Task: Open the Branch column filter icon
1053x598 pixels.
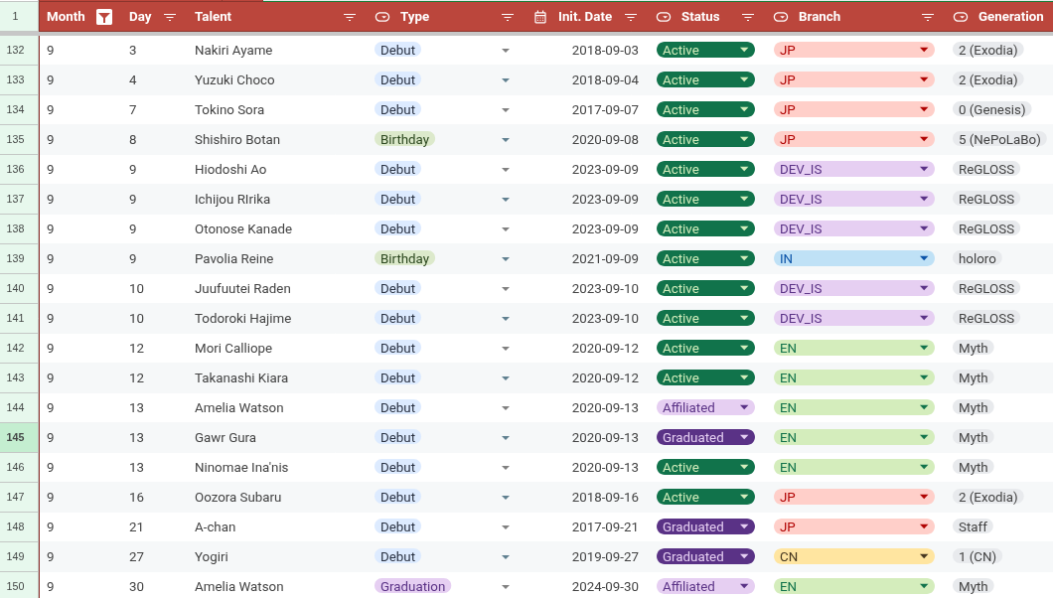Action: 927,17
